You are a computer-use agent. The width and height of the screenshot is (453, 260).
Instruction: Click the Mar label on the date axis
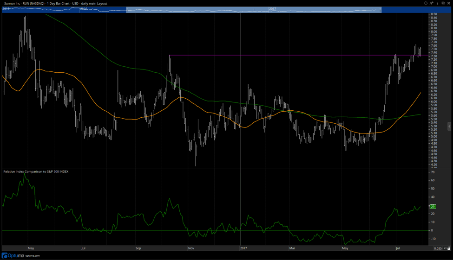tap(292, 248)
